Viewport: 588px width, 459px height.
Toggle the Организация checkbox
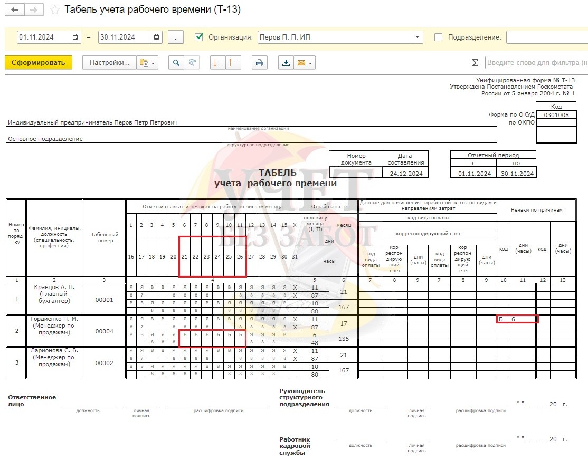point(199,37)
